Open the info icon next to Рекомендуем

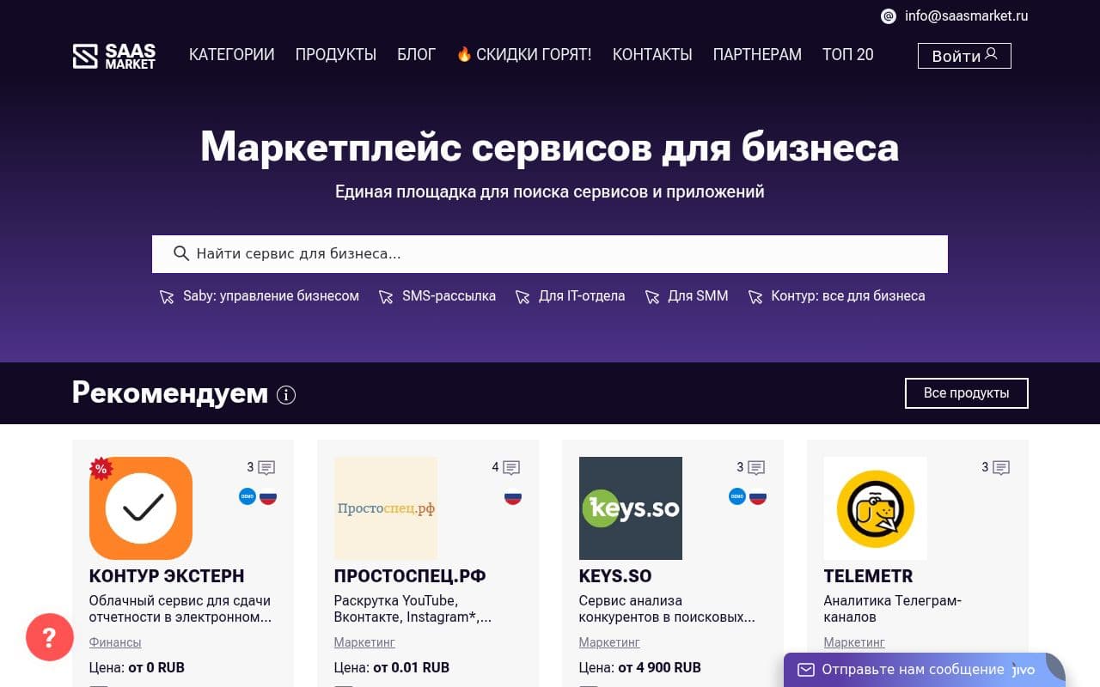[286, 394]
